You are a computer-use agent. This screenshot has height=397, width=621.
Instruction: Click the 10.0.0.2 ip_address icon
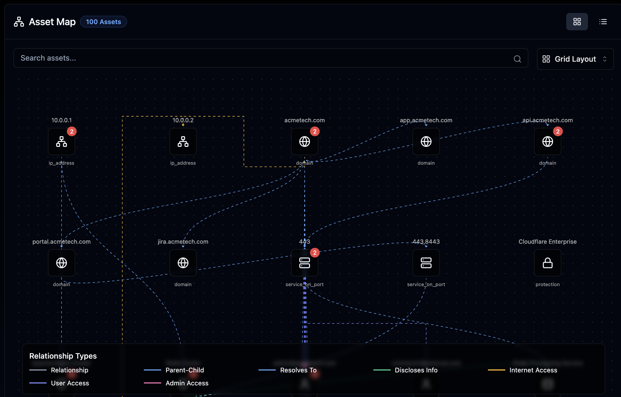pyautogui.click(x=183, y=141)
